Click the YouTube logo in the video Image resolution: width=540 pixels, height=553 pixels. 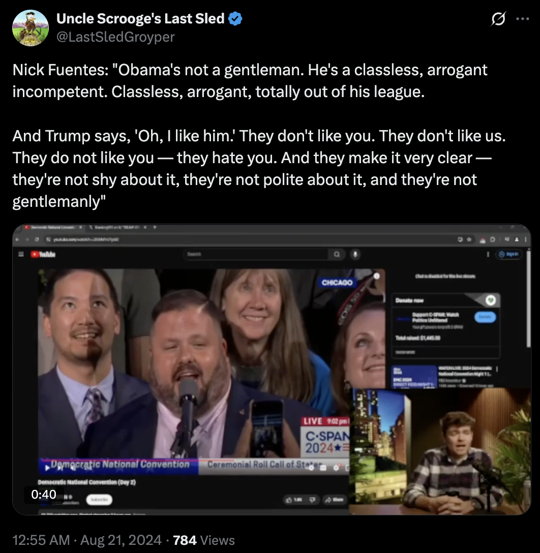pos(43,254)
